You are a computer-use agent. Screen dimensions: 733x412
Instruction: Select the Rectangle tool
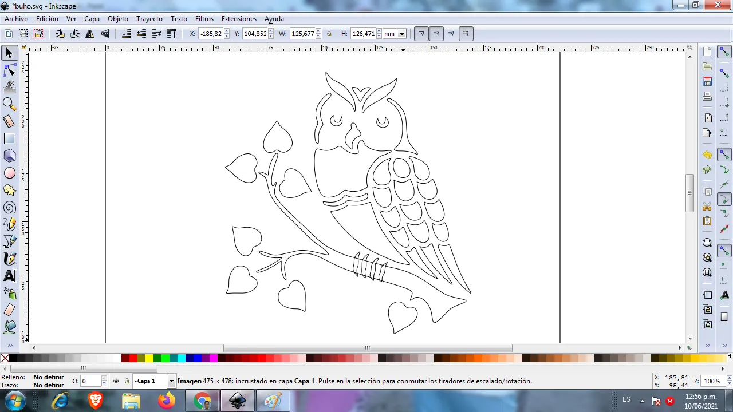point(9,138)
